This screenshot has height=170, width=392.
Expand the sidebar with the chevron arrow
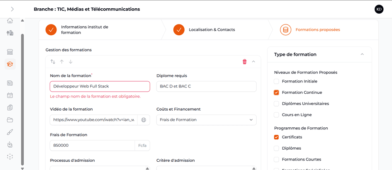[12, 9]
